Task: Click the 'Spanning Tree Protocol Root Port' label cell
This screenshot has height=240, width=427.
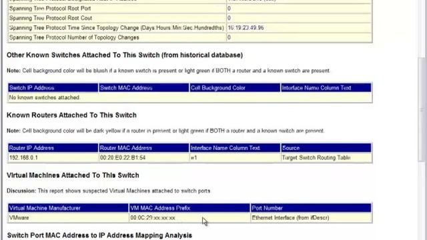Action: point(117,9)
